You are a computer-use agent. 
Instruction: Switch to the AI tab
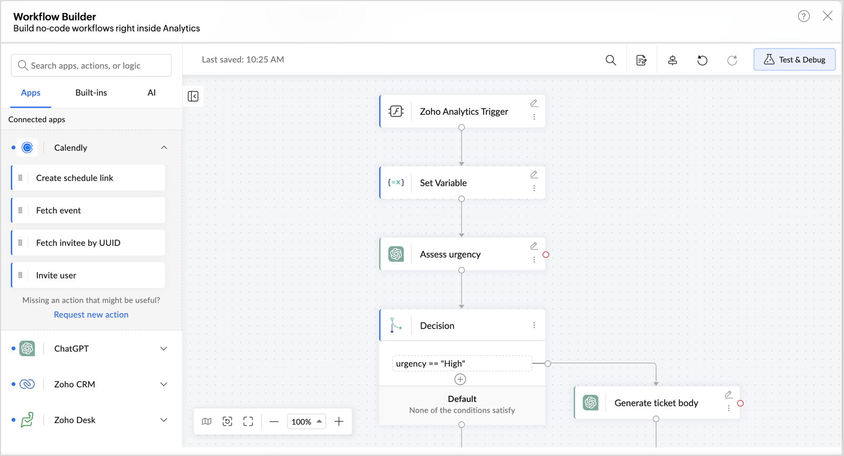pyautogui.click(x=152, y=93)
